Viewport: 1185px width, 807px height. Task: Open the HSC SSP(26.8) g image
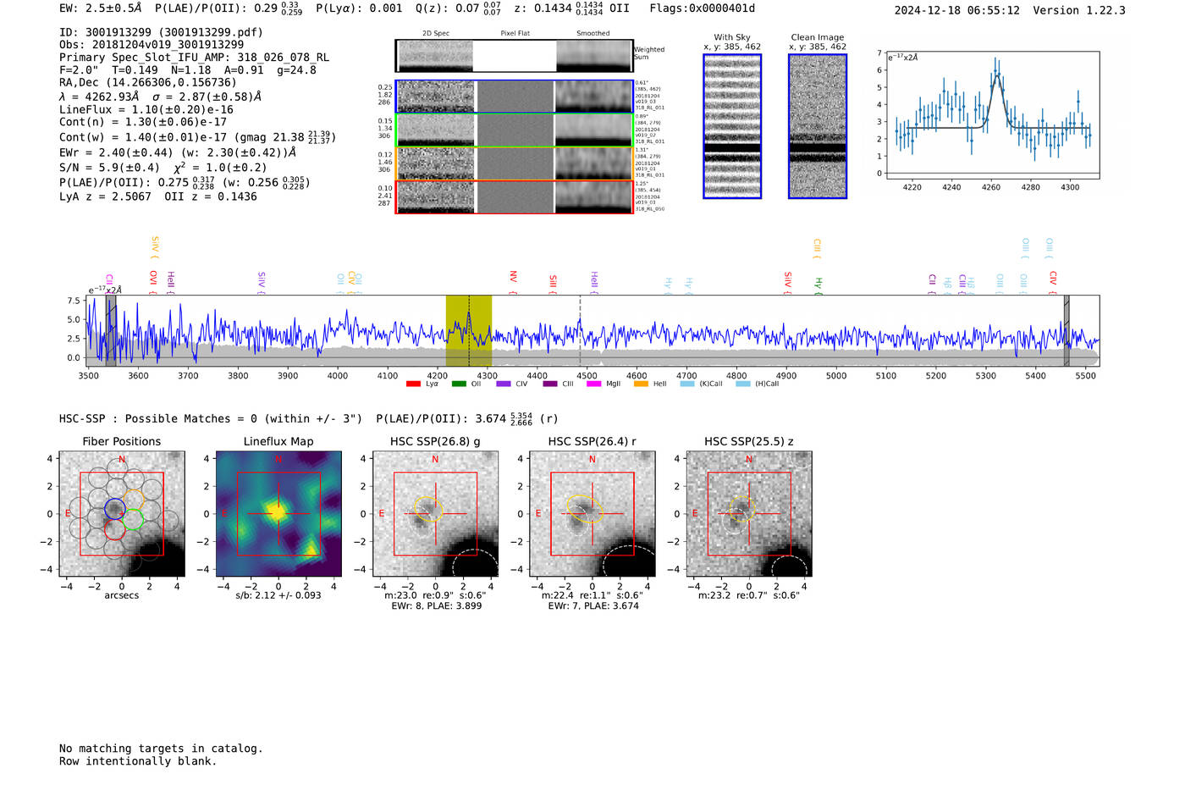[x=435, y=514]
